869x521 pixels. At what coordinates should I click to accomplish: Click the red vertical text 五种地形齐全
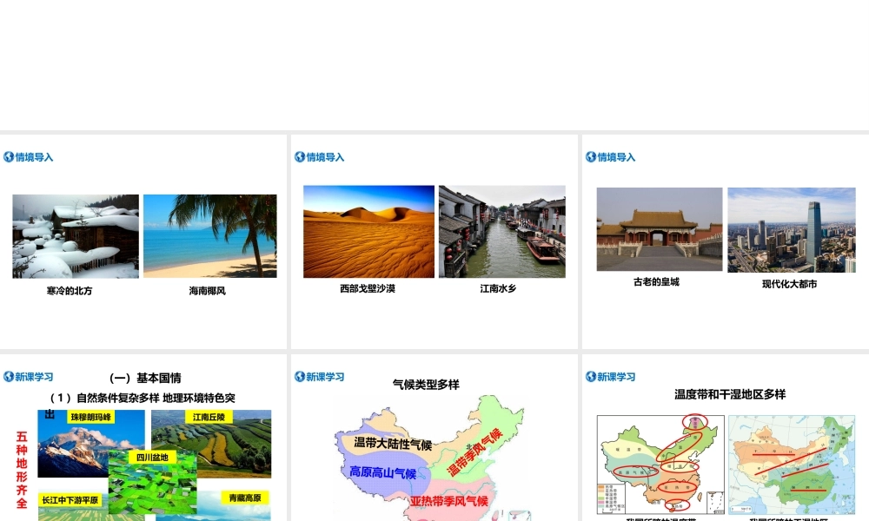22,470
